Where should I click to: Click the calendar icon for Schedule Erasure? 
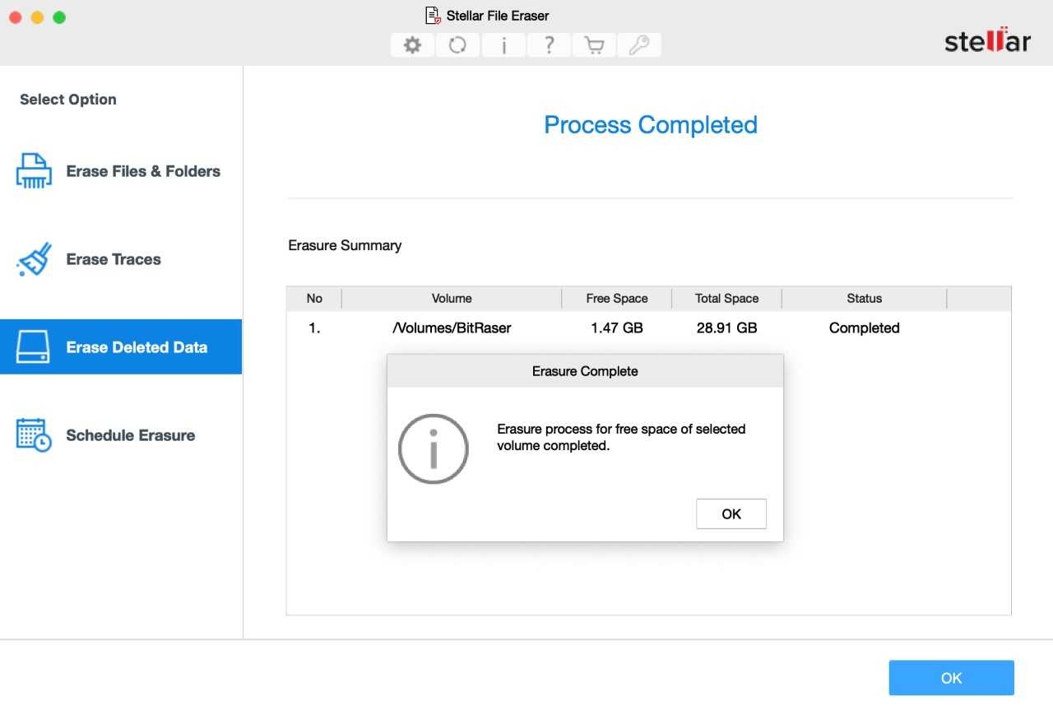(34, 435)
